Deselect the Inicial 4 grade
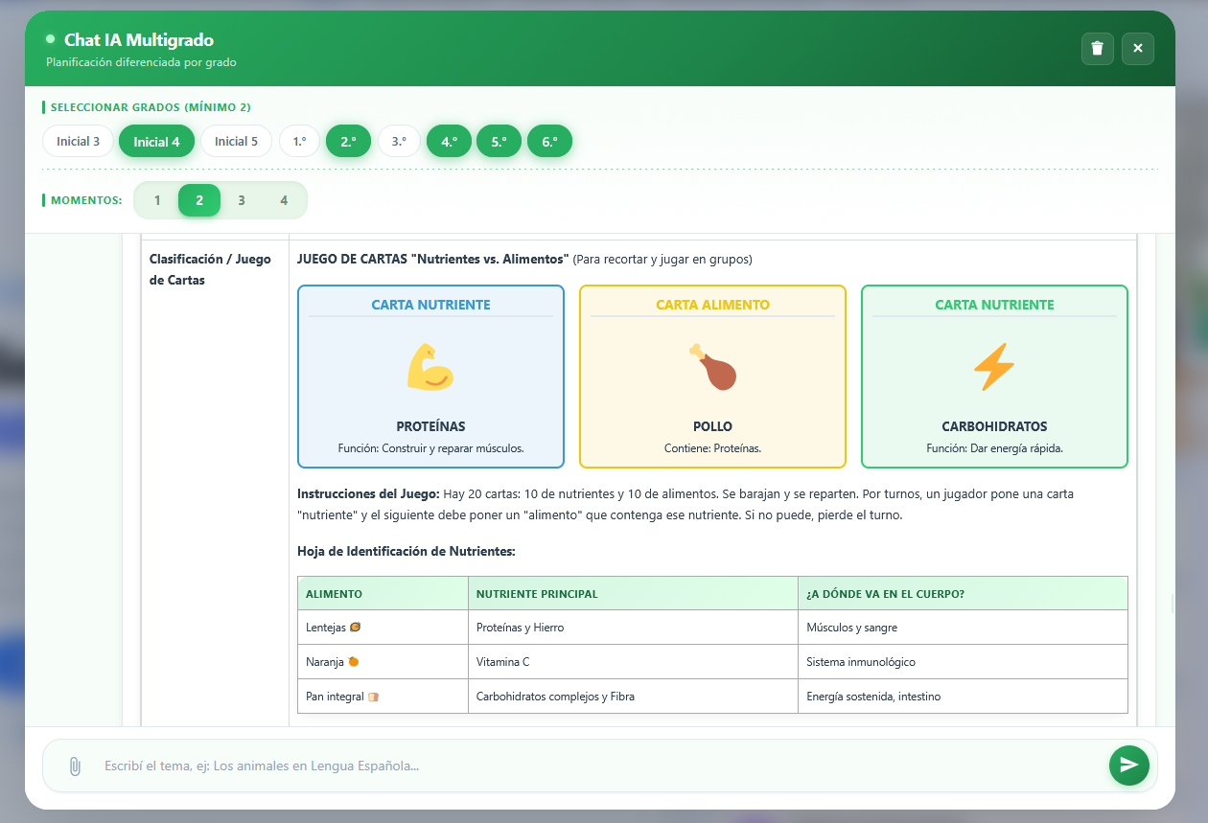The width and height of the screenshot is (1208, 823). pyautogui.click(x=156, y=140)
